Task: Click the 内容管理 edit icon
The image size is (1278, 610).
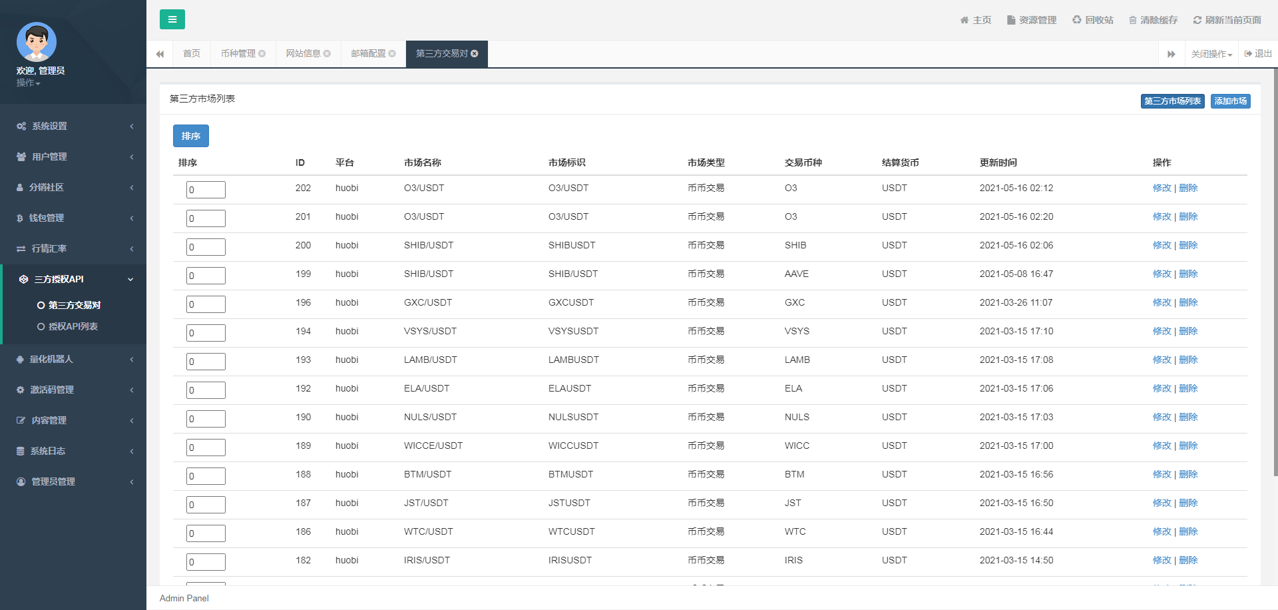Action: click(21, 420)
